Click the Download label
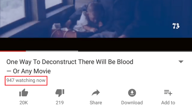 click(132, 103)
